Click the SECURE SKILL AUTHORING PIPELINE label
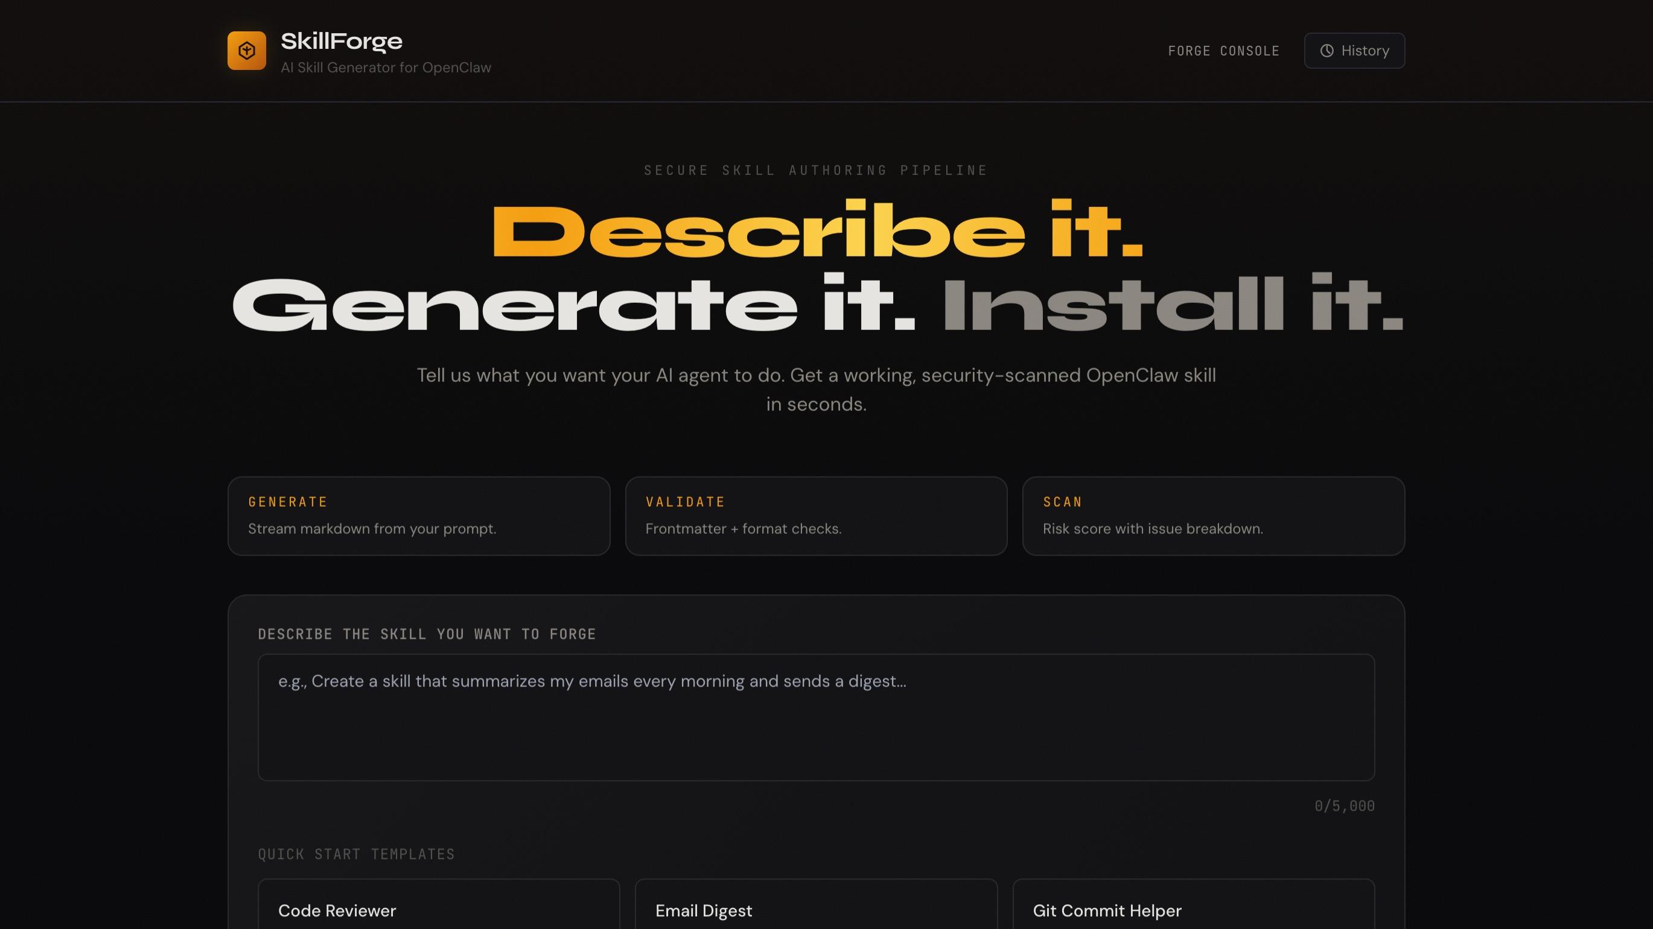The width and height of the screenshot is (1653, 929). tap(816, 170)
